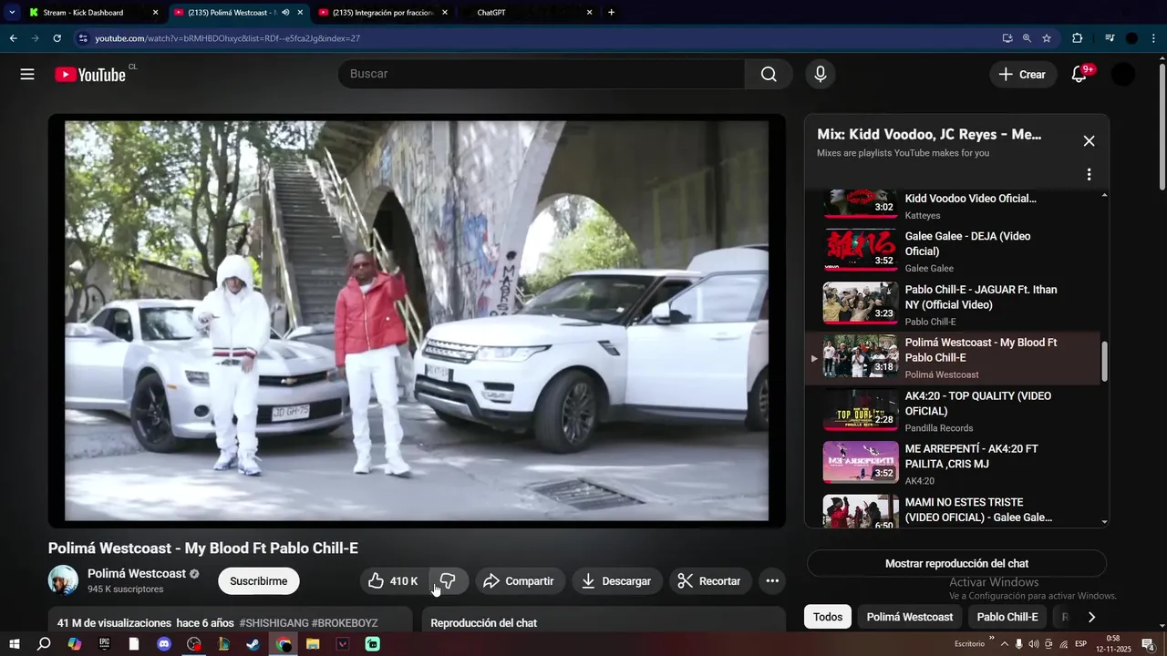The width and height of the screenshot is (1167, 656).
Task: Play Galee Galee - DEJA from playlist
Action: (x=953, y=251)
